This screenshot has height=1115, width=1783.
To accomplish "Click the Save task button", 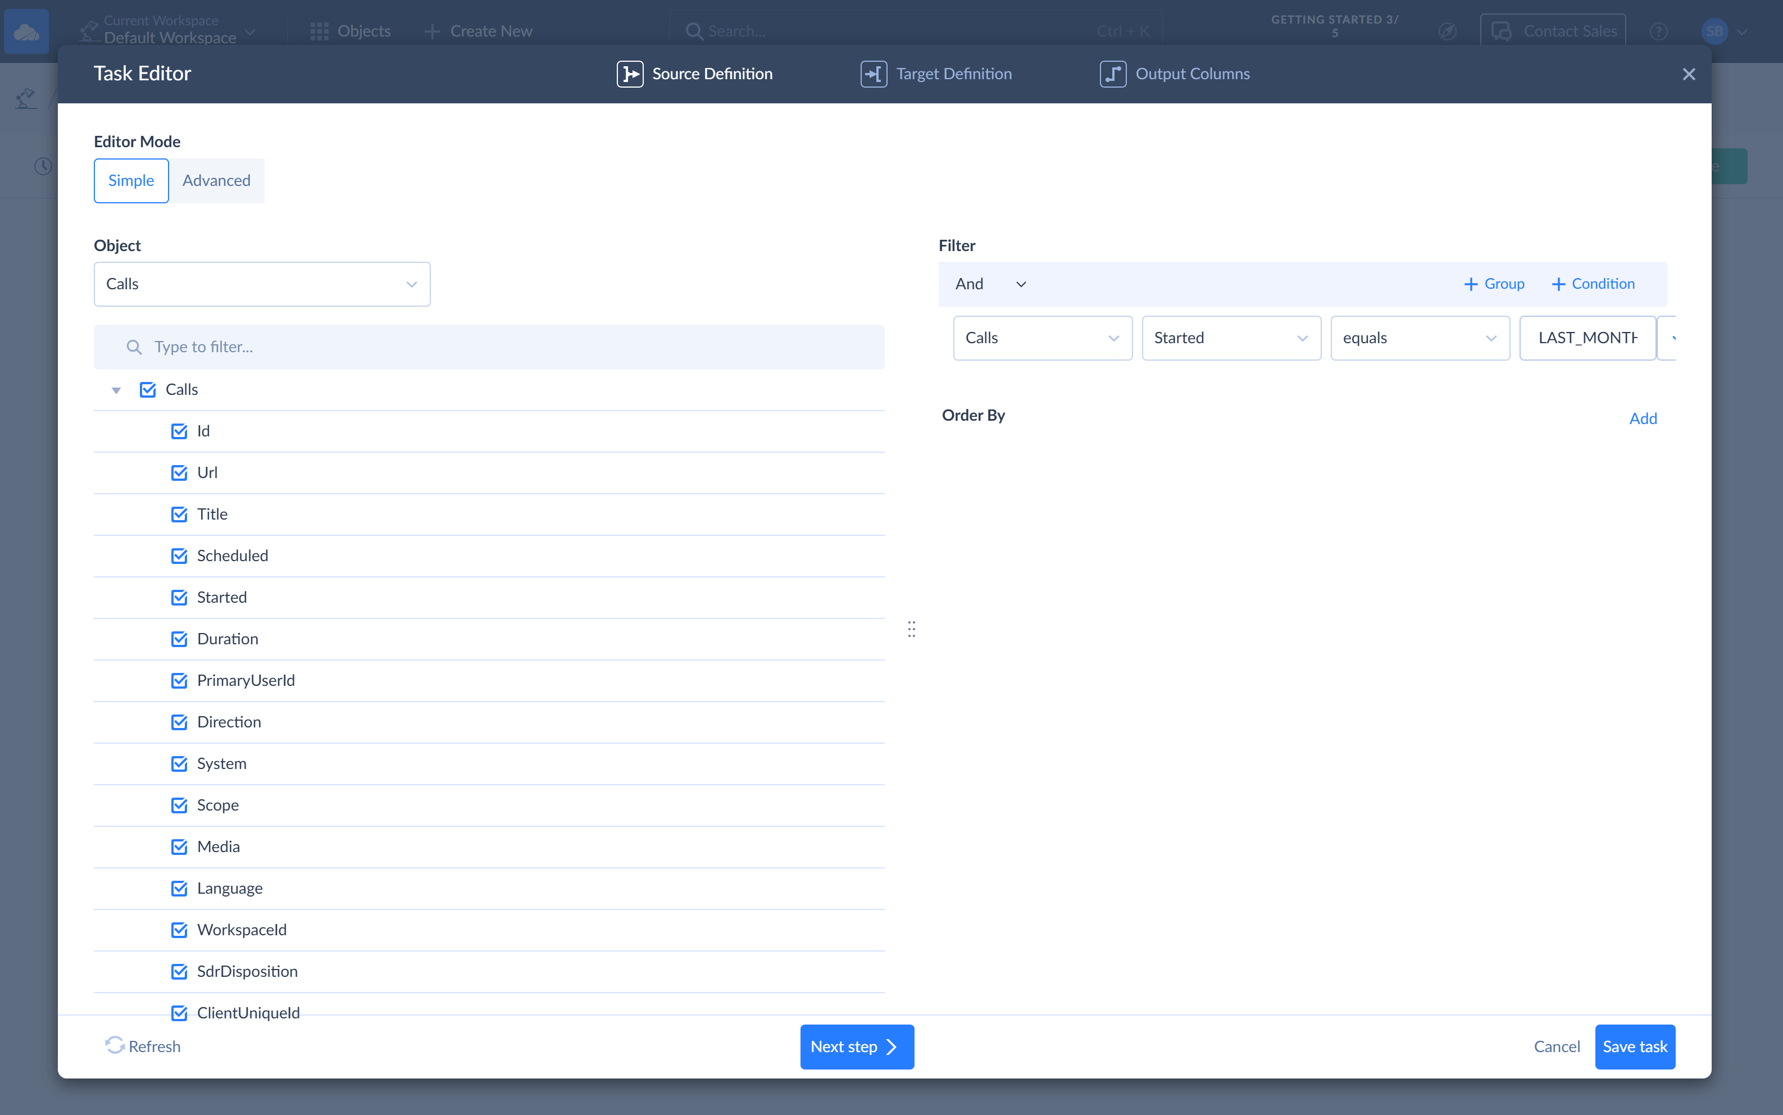I will click(x=1634, y=1046).
